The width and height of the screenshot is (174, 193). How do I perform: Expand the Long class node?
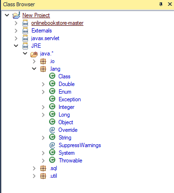(43, 115)
